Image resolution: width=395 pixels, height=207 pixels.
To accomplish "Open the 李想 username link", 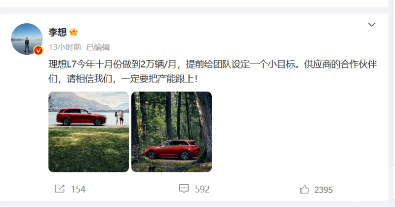I will pos(57,32).
